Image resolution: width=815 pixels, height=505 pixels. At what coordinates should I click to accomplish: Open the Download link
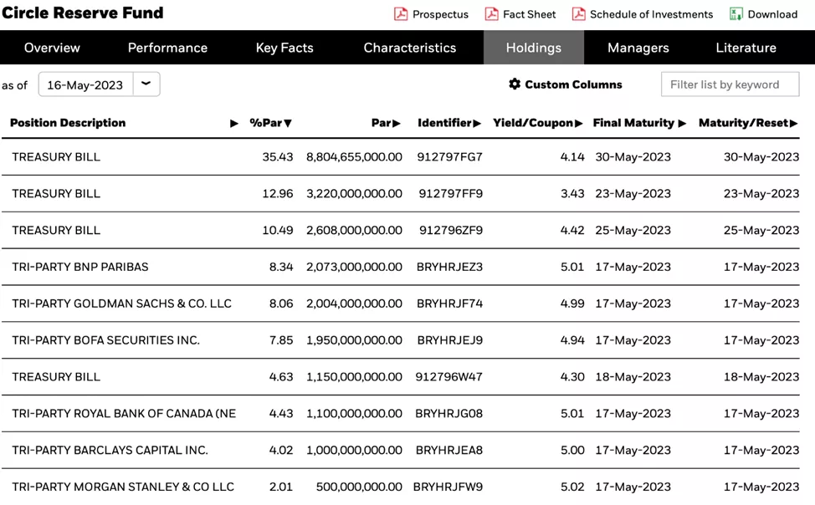coord(772,14)
